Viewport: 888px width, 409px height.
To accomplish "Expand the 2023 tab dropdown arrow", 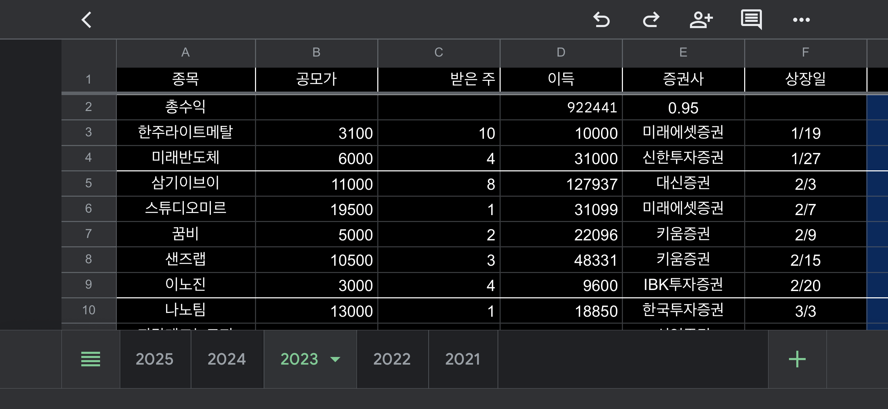I will (335, 359).
